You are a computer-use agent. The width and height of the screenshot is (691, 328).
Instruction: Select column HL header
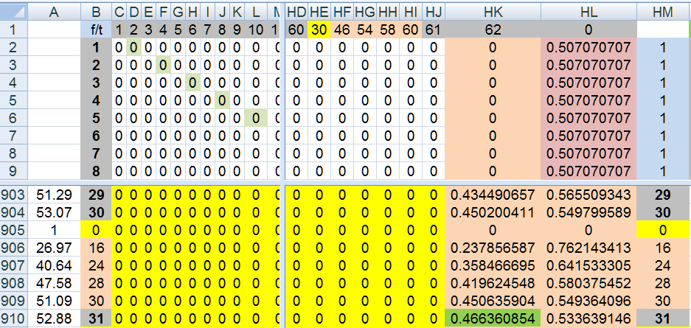click(588, 13)
